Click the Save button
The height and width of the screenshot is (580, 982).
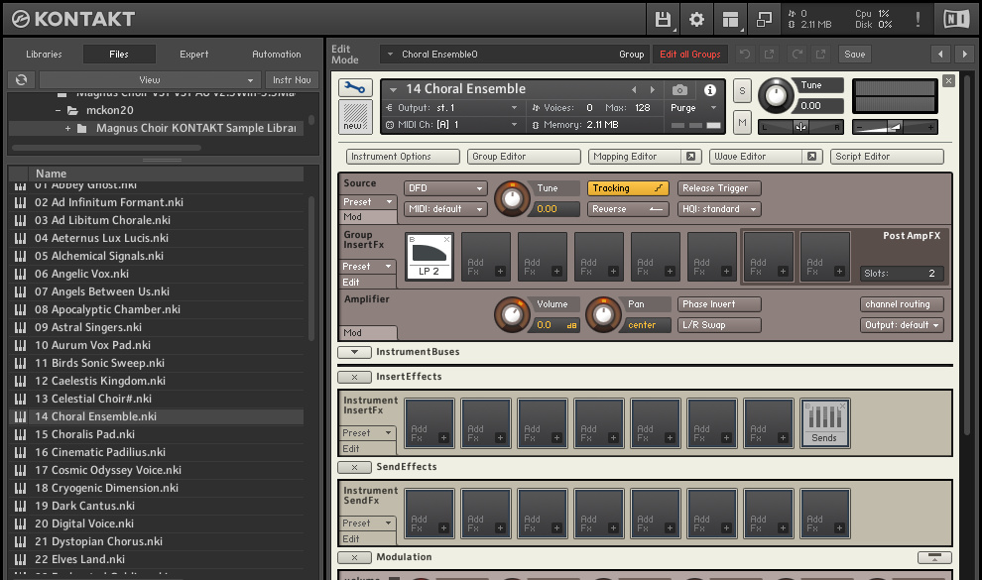coord(854,55)
